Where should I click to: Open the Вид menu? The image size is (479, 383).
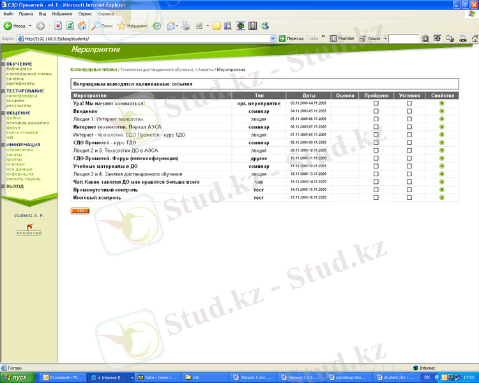tap(42, 14)
